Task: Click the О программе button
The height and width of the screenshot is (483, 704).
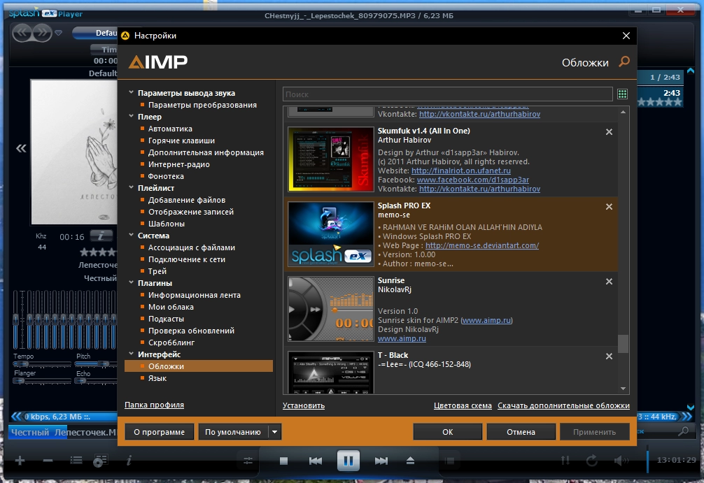Action: point(159,432)
